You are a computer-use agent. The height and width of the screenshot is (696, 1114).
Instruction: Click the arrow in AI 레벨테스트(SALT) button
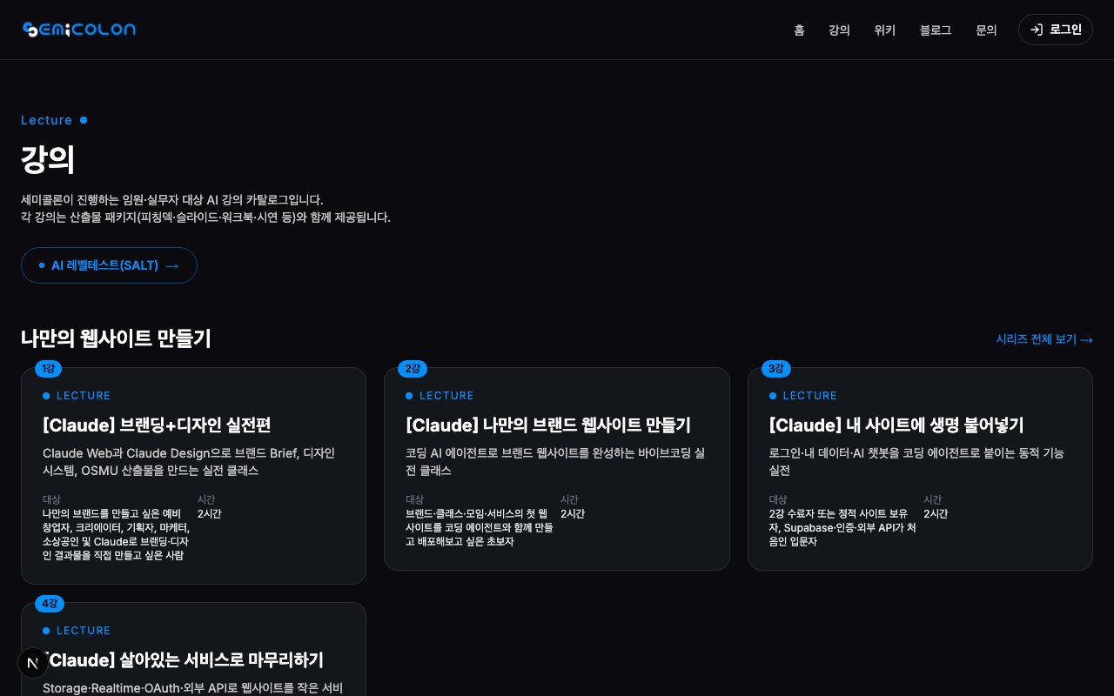point(172,265)
